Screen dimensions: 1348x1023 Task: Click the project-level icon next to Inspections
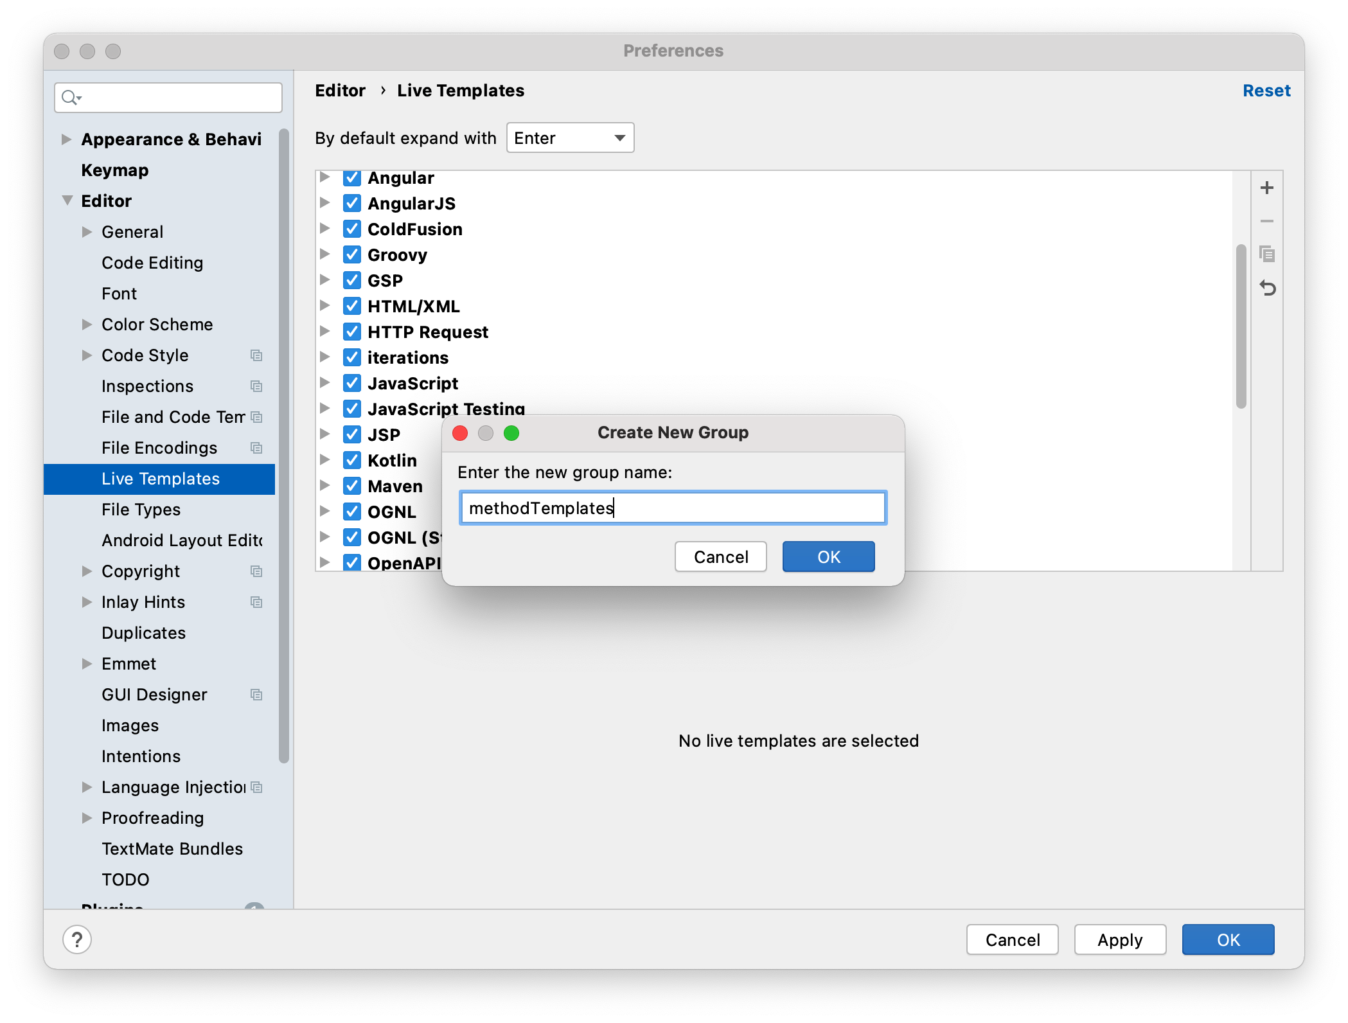coord(256,386)
